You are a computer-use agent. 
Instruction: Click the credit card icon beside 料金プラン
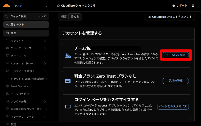click(68, 81)
